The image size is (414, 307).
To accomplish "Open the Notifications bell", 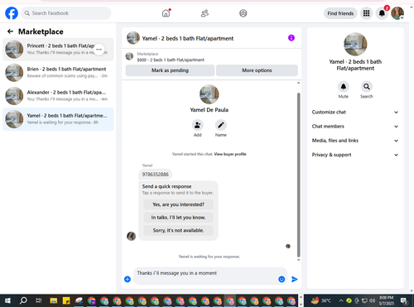I will (382, 13).
